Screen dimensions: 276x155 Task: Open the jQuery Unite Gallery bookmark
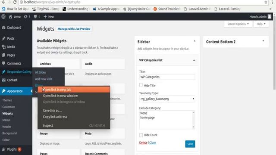(x=137, y=9)
